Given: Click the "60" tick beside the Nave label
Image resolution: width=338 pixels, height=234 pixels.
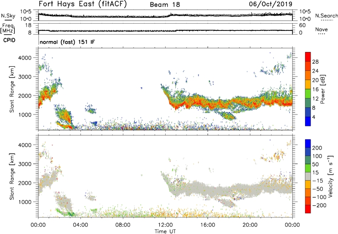Looking at the screenshot, I should point(302,25).
